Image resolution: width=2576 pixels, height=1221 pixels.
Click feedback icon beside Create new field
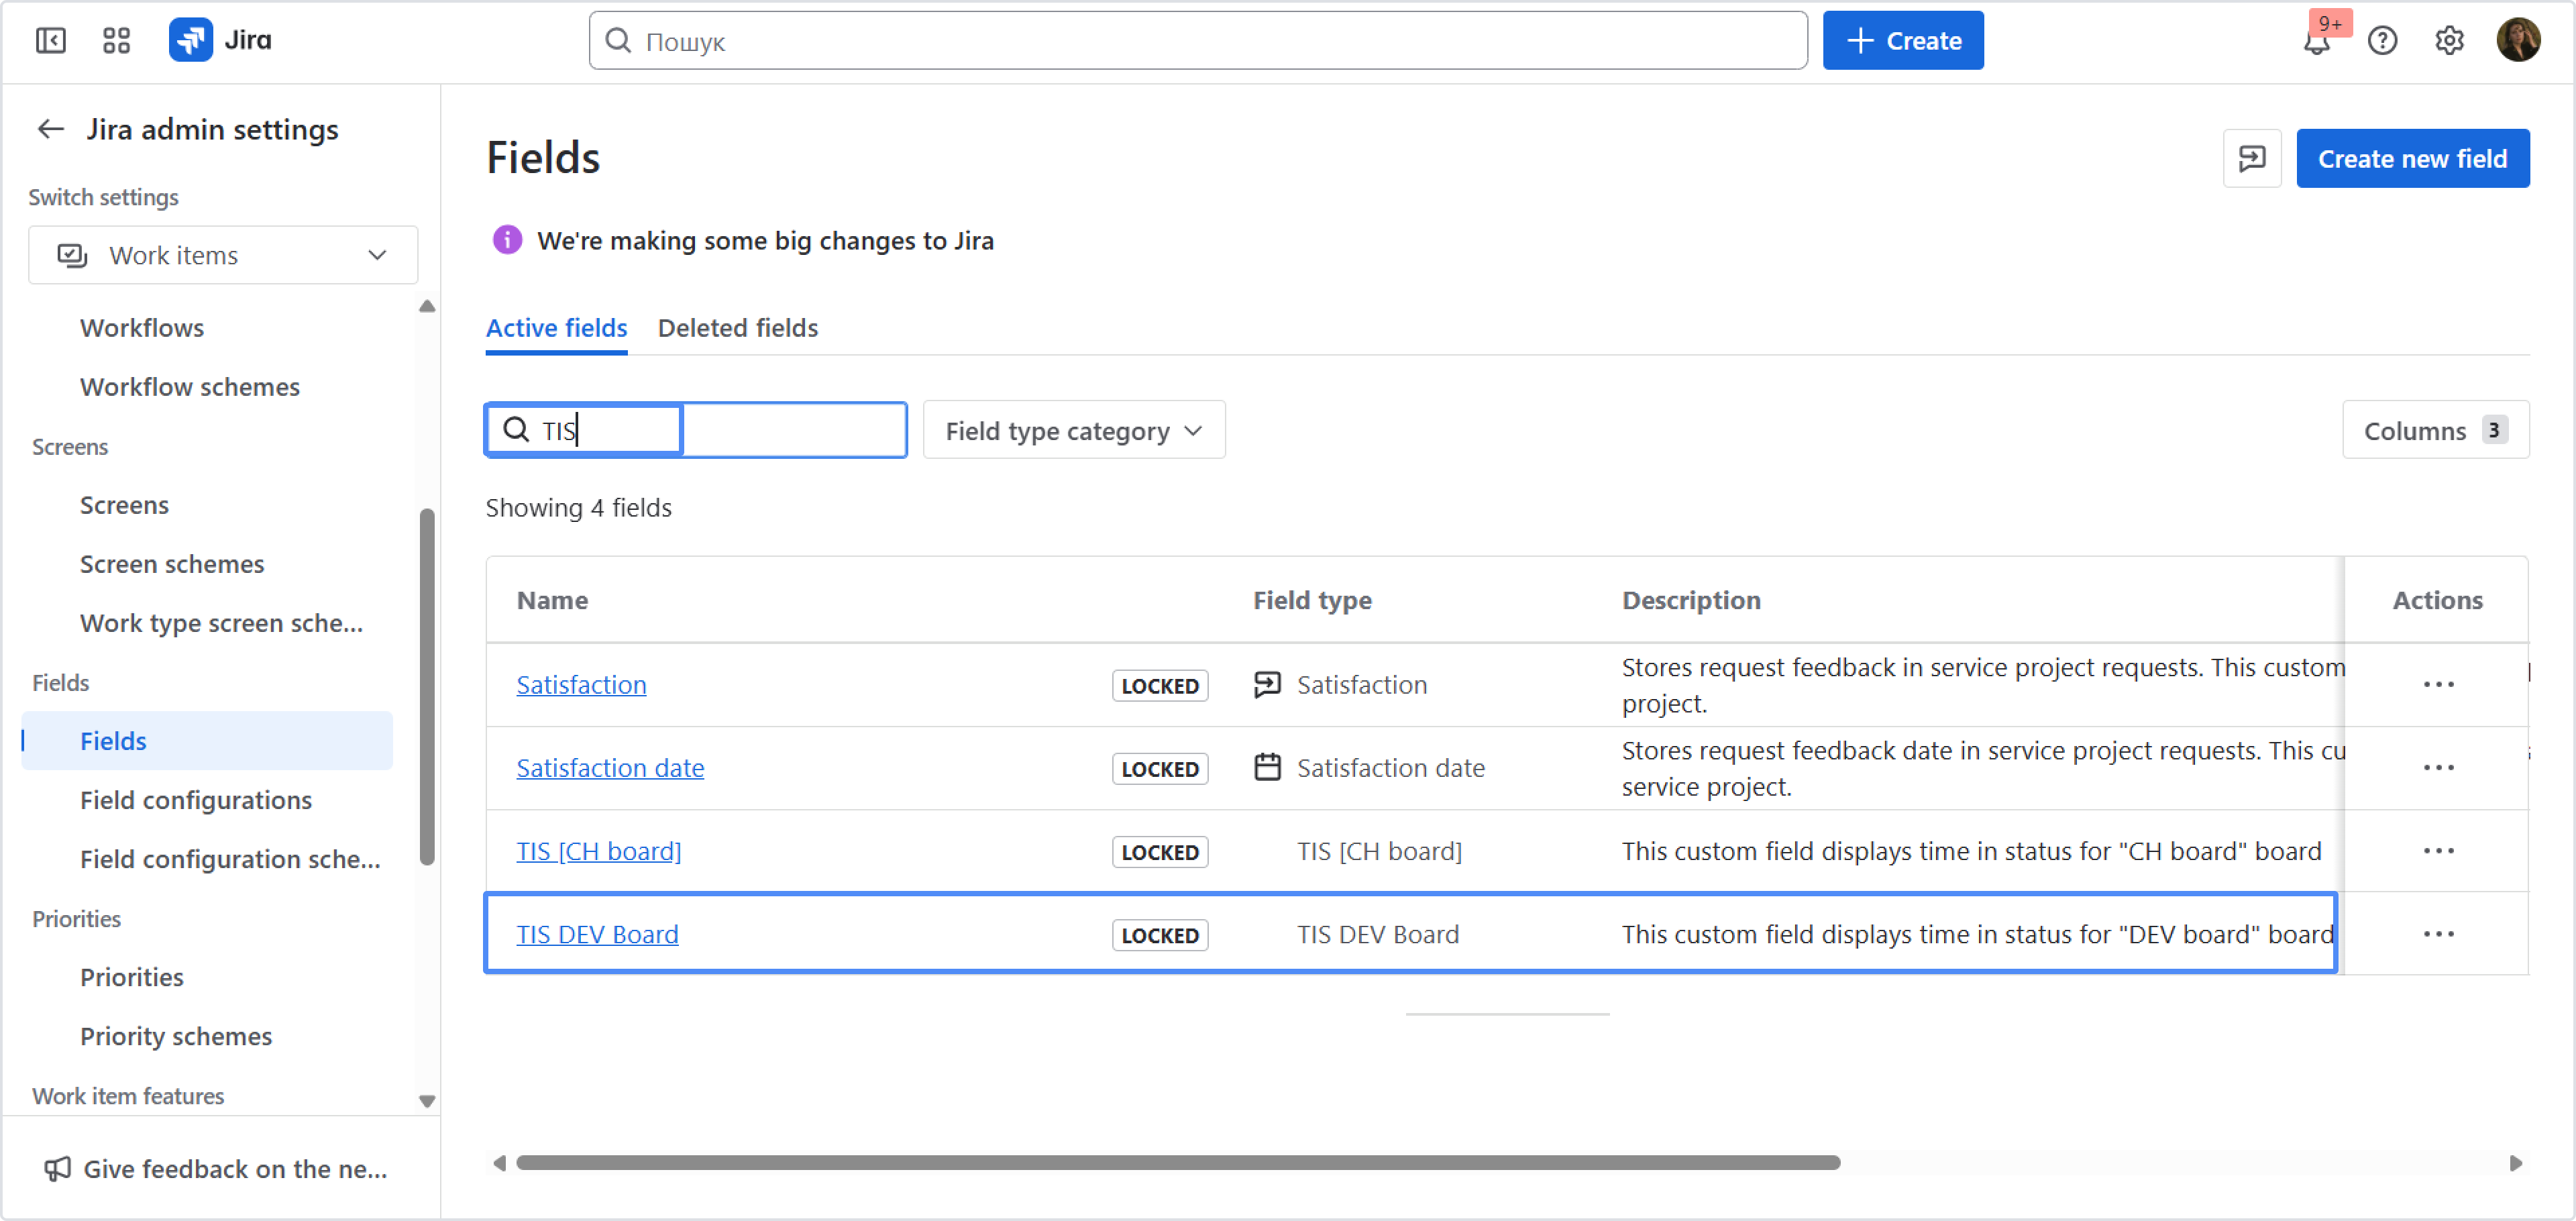2251,158
